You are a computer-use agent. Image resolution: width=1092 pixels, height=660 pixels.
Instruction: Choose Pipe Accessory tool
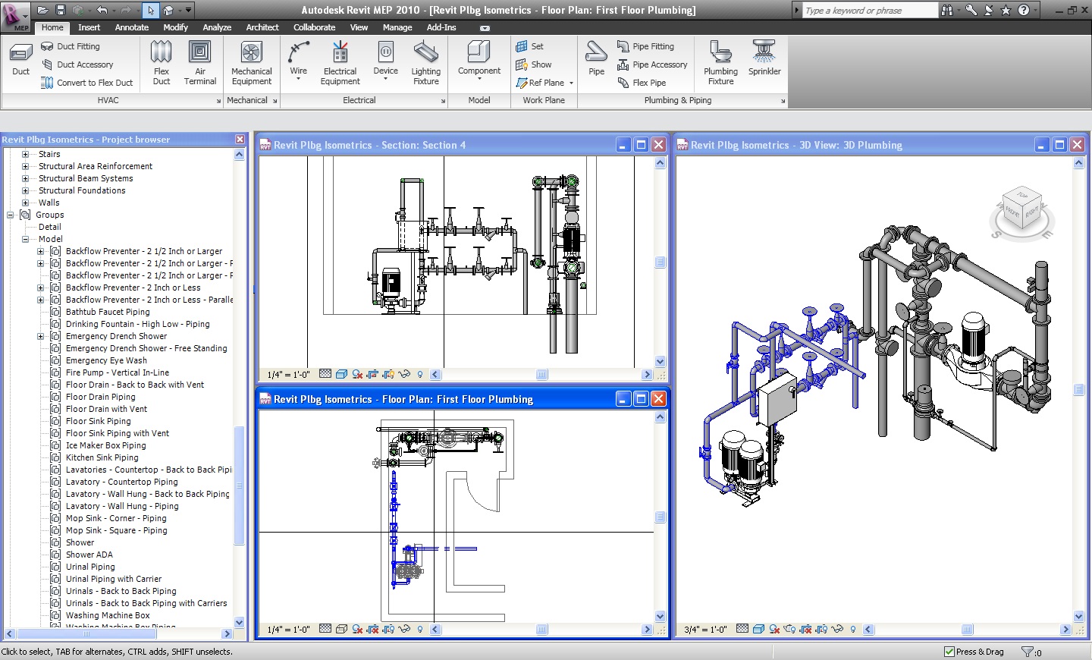click(x=652, y=64)
